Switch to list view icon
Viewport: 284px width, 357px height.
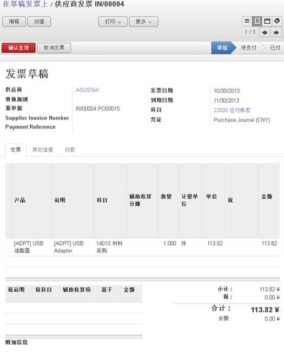click(x=247, y=21)
